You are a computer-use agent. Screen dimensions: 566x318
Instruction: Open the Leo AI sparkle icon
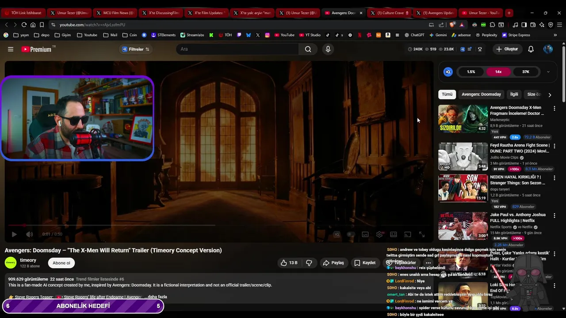[x=542, y=25]
